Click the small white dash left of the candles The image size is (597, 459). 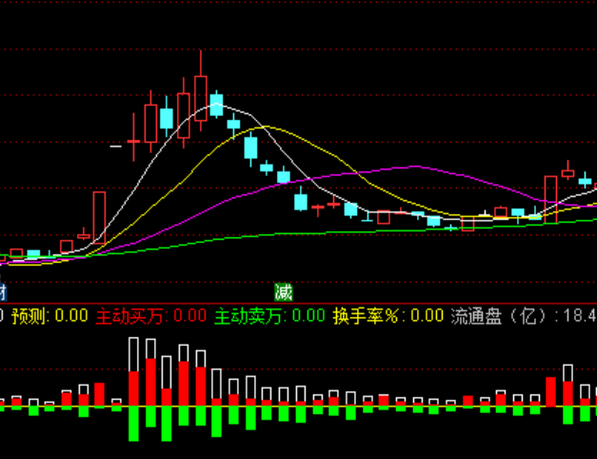(x=116, y=147)
